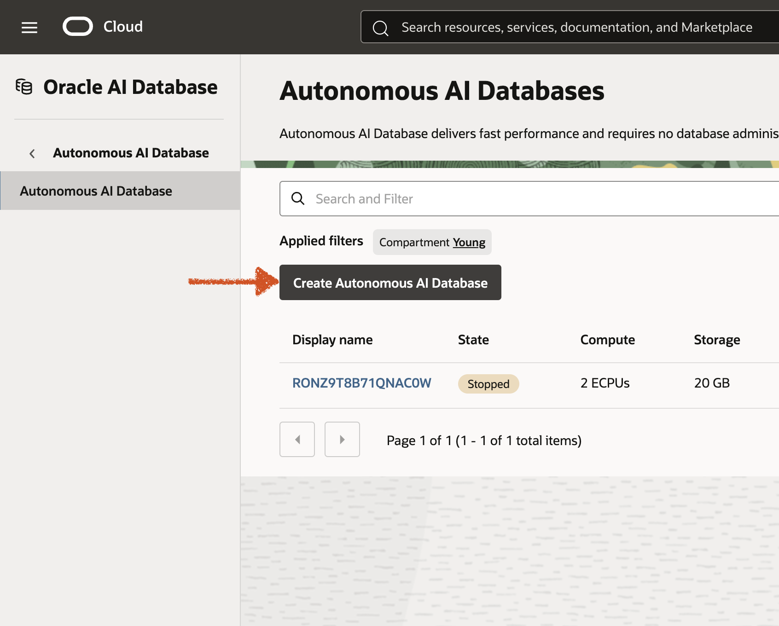The height and width of the screenshot is (626, 779).
Task: Click the Create Autonomous AI Database button
Action: coord(390,283)
